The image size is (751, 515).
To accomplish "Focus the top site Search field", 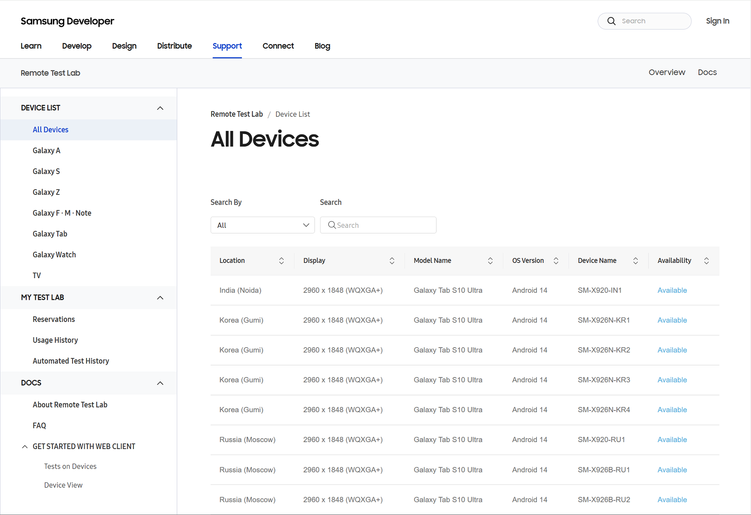I will tap(645, 21).
